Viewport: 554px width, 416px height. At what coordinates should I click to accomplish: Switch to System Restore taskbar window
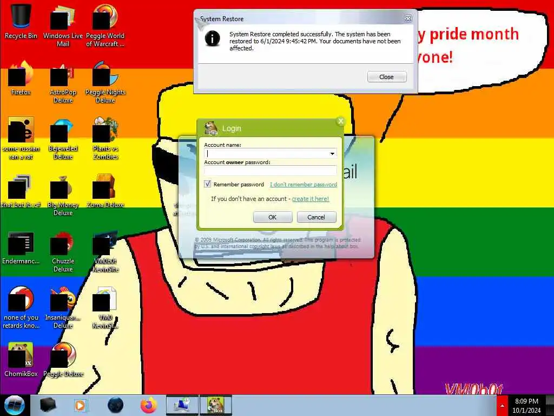click(182, 405)
